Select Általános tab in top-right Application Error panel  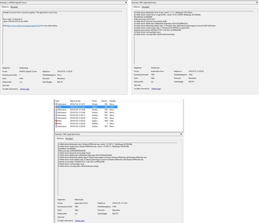point(137,7)
